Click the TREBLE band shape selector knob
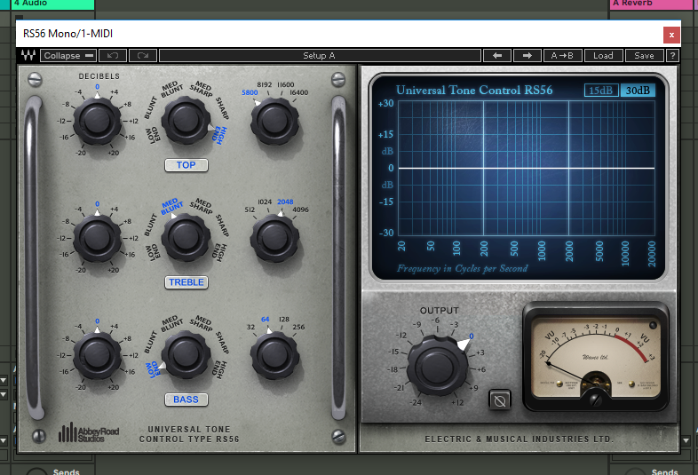This screenshot has height=475, width=698. coord(186,237)
